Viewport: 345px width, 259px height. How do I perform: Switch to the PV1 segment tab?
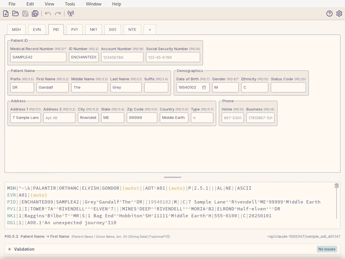tap(74, 30)
